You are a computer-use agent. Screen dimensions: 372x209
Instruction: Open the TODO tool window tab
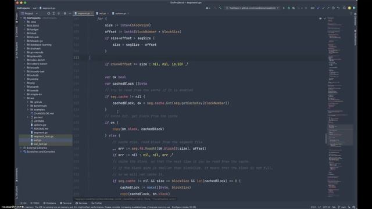[x=35, y=203]
